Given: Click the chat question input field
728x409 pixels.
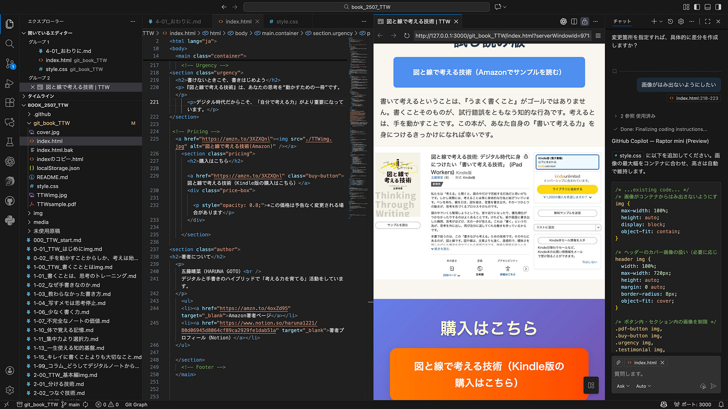Looking at the screenshot, I should point(666,374).
